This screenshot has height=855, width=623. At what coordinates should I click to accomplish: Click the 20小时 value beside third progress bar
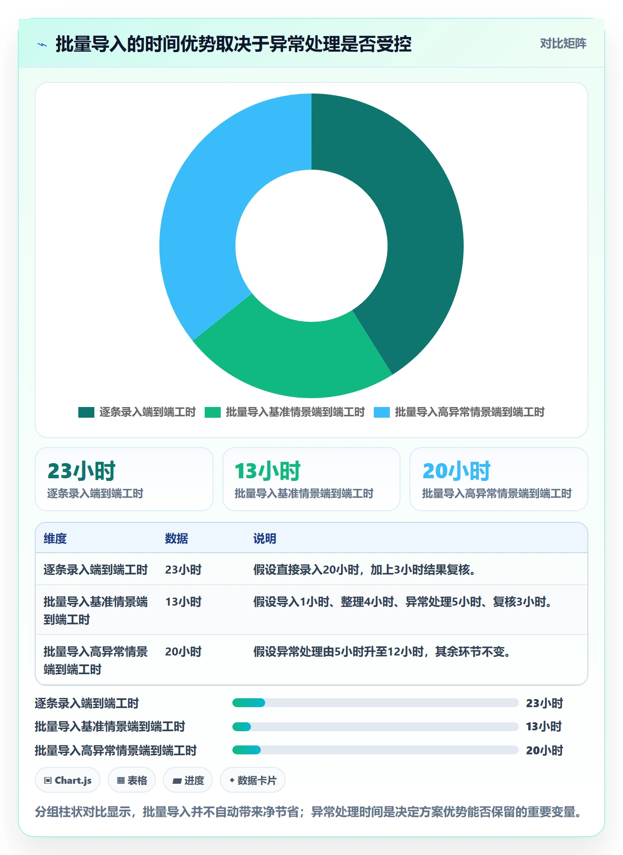pos(544,750)
